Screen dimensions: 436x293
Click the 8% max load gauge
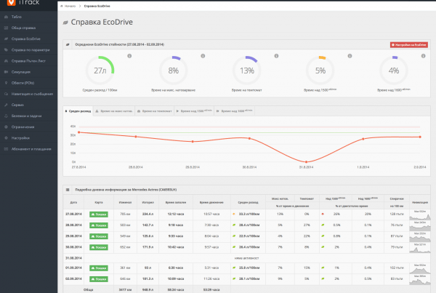pyautogui.click(x=173, y=71)
